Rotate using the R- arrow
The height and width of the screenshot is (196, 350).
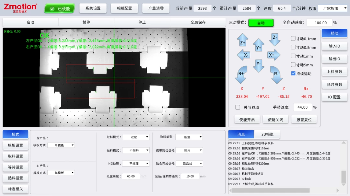coord(276,75)
